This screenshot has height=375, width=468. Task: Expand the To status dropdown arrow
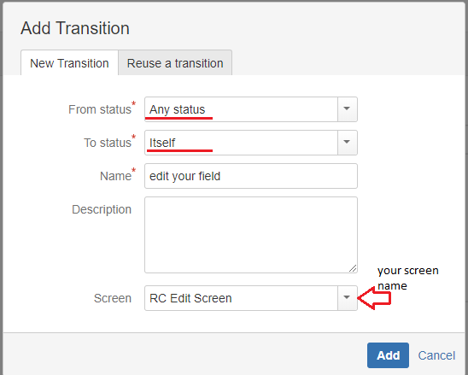pos(347,143)
